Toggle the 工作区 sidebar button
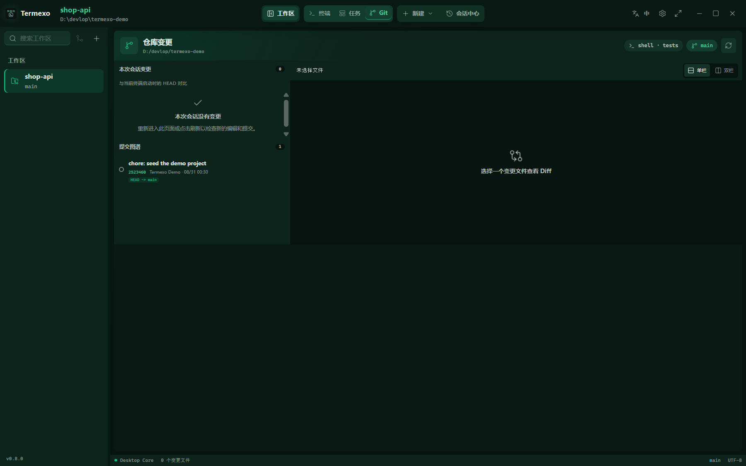This screenshot has width=746, height=466. (x=281, y=13)
